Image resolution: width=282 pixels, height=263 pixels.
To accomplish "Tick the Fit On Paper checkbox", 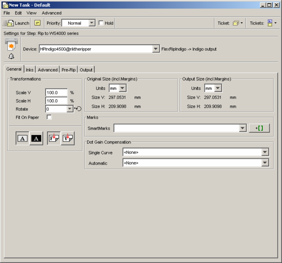I will tap(49, 117).
